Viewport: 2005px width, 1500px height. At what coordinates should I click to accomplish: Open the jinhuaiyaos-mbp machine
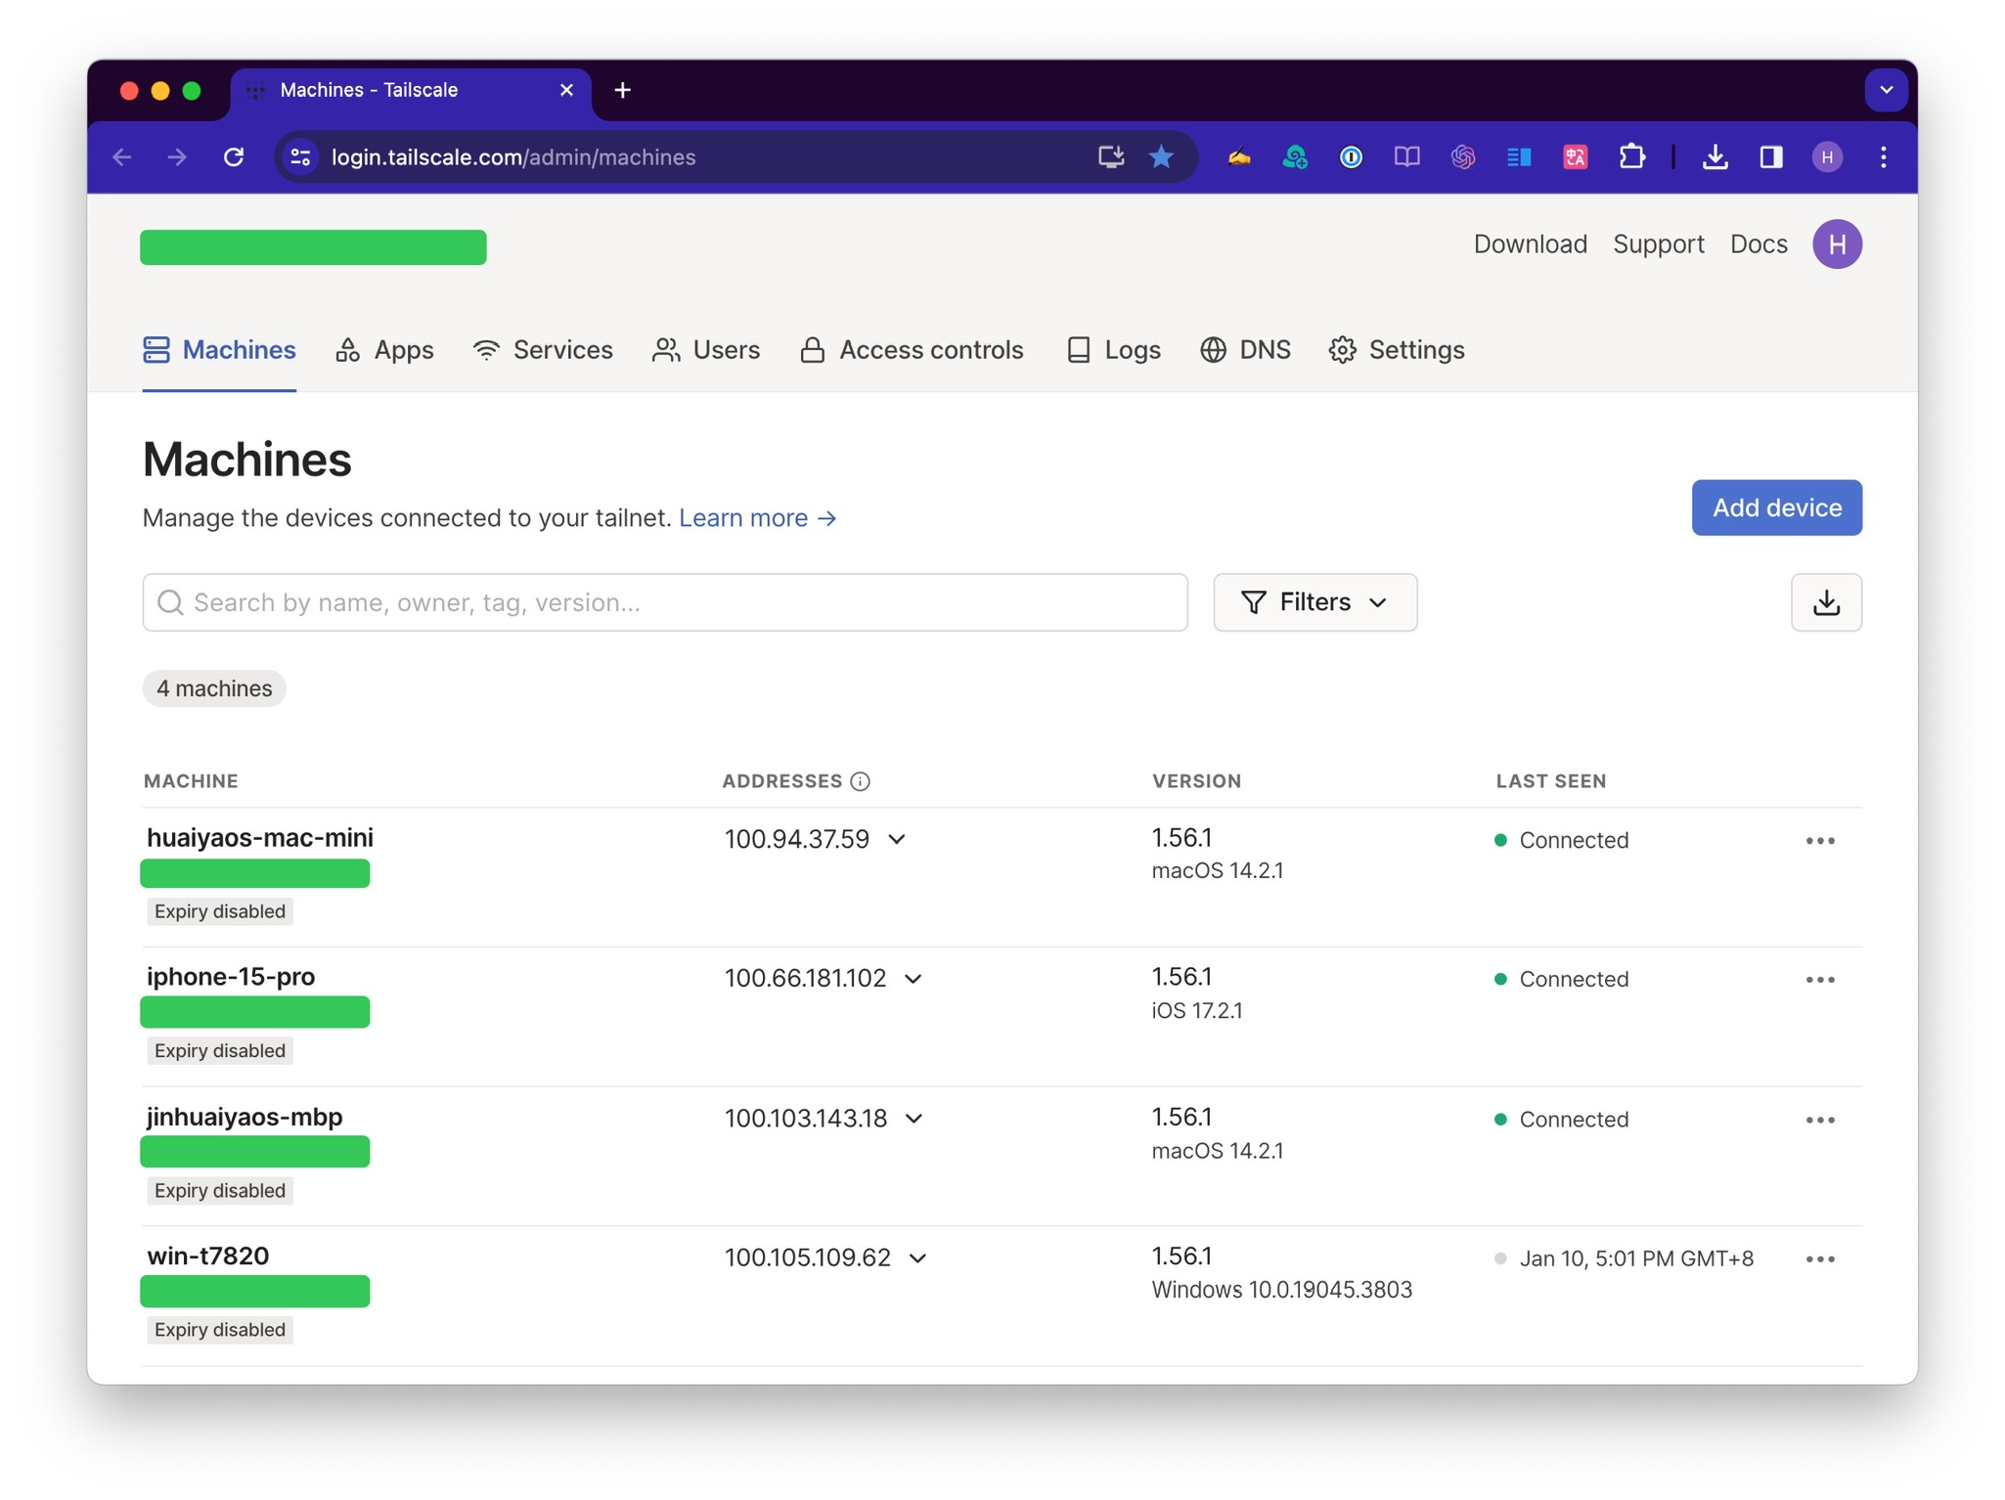point(245,1117)
